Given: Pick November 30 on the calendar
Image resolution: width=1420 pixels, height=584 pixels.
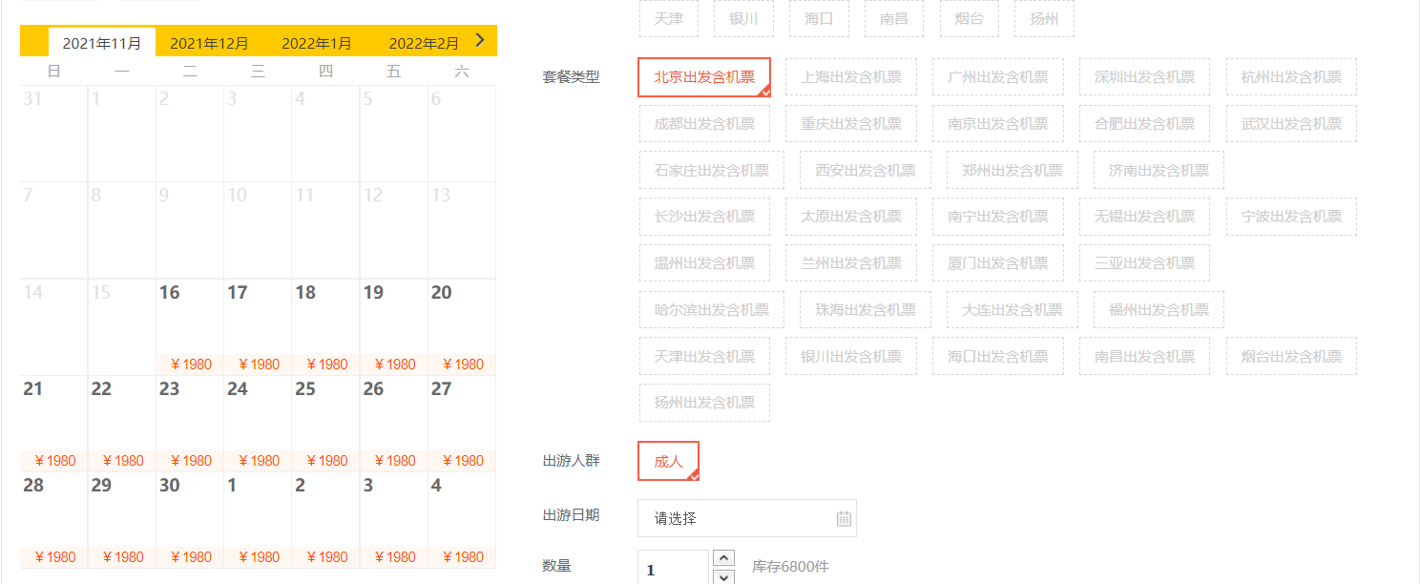Looking at the screenshot, I should point(190,519).
